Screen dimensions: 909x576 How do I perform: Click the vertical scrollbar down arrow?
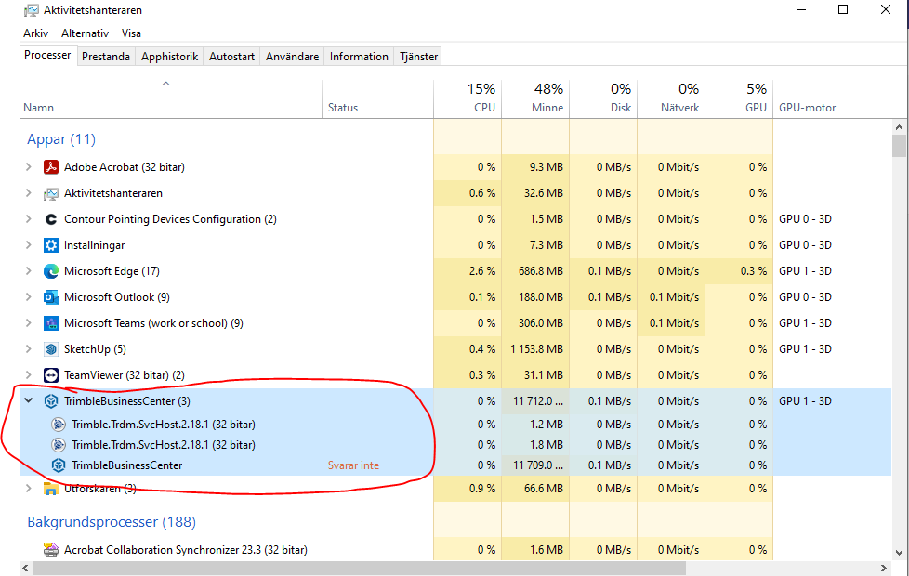(x=899, y=552)
